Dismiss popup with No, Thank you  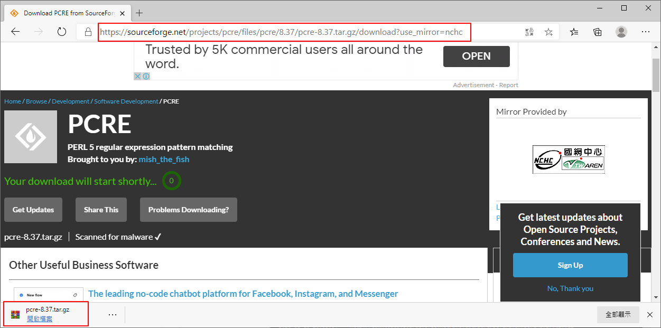click(570, 288)
